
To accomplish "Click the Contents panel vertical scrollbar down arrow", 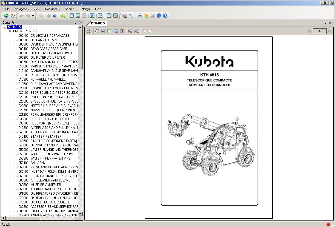I will click(81, 214).
